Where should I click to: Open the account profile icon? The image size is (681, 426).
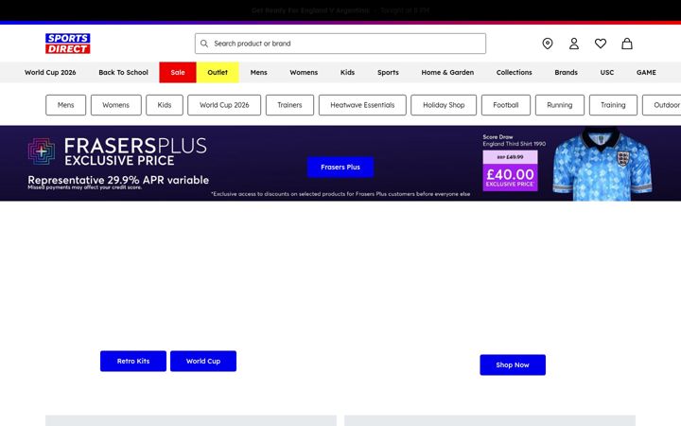pos(574,44)
